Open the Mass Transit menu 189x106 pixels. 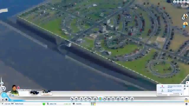[x=123, y=99]
